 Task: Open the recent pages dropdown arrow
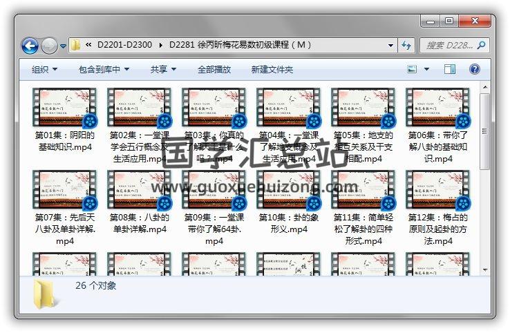(x=63, y=46)
